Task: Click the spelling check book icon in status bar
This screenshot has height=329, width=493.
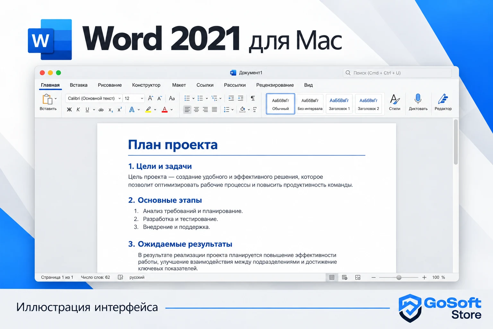Action: [x=120, y=277]
